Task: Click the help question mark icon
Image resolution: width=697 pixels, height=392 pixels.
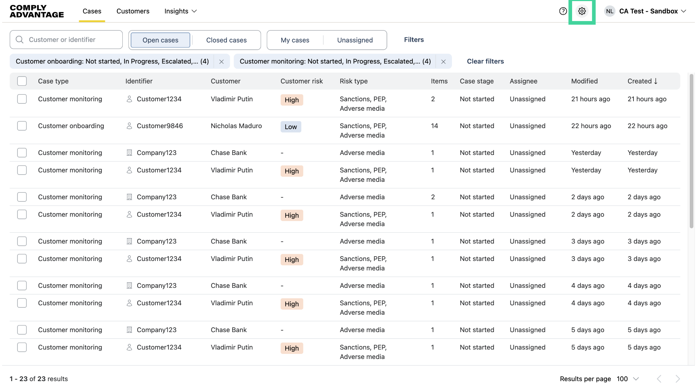Action: coord(563,11)
